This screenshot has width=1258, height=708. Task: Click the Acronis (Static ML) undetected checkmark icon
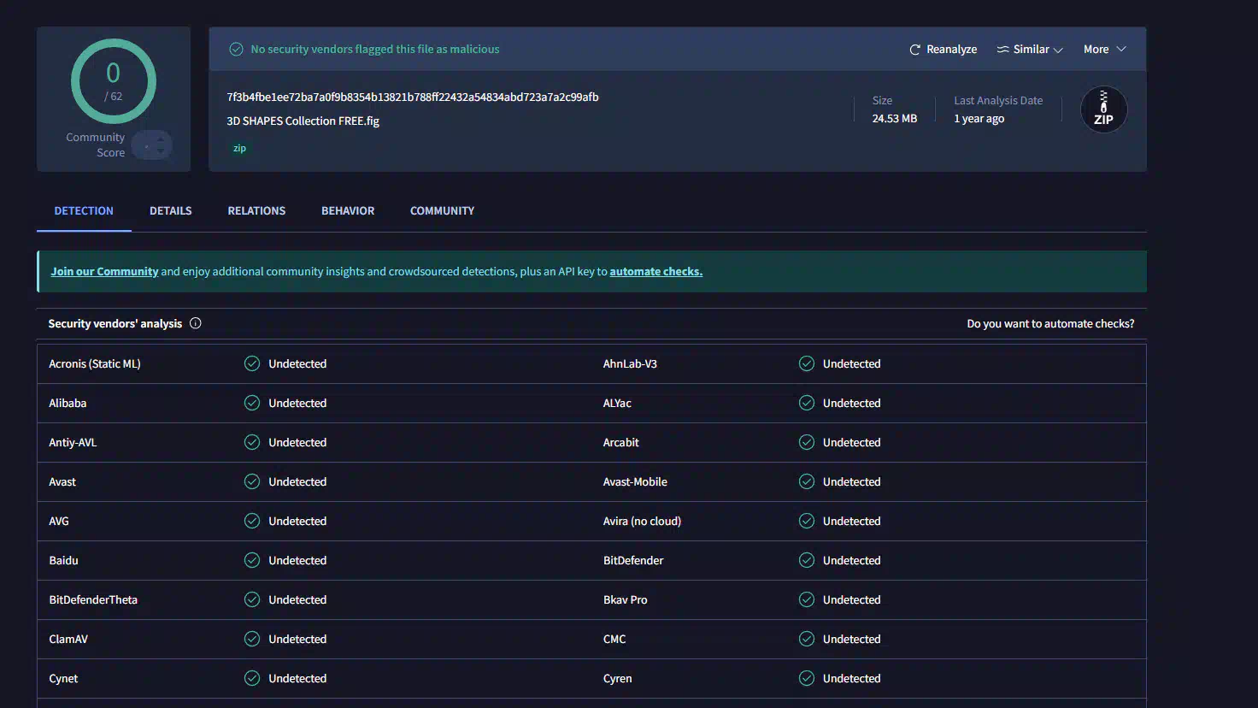point(252,363)
